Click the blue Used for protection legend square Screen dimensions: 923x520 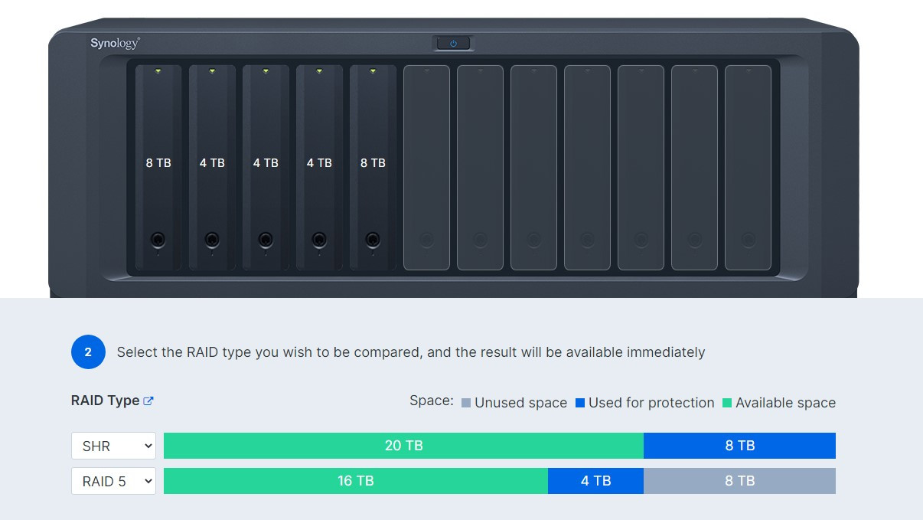coord(580,403)
